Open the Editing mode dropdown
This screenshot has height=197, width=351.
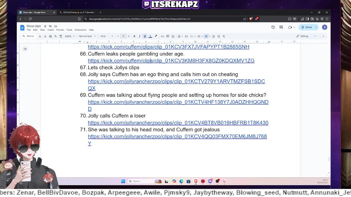point(306,36)
